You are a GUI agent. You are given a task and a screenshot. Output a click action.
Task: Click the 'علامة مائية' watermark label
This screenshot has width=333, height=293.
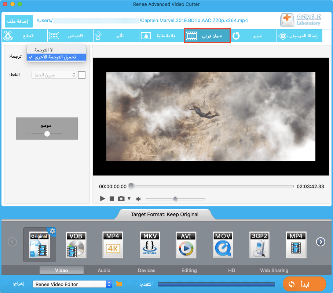(x=166, y=36)
